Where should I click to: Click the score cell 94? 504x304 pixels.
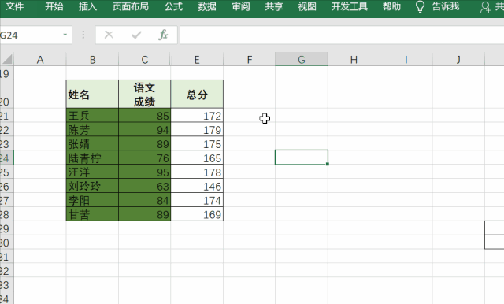(x=144, y=129)
